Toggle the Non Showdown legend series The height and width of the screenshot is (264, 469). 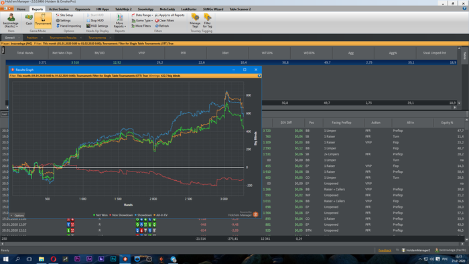click(121, 215)
